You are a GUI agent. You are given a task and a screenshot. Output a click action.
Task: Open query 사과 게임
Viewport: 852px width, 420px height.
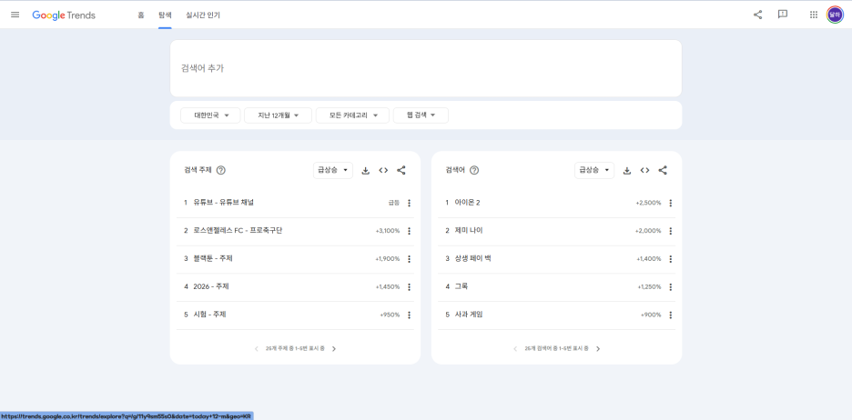pyautogui.click(x=469, y=315)
